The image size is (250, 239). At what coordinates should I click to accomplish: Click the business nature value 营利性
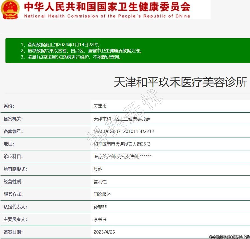pyautogui.click(x=100, y=182)
